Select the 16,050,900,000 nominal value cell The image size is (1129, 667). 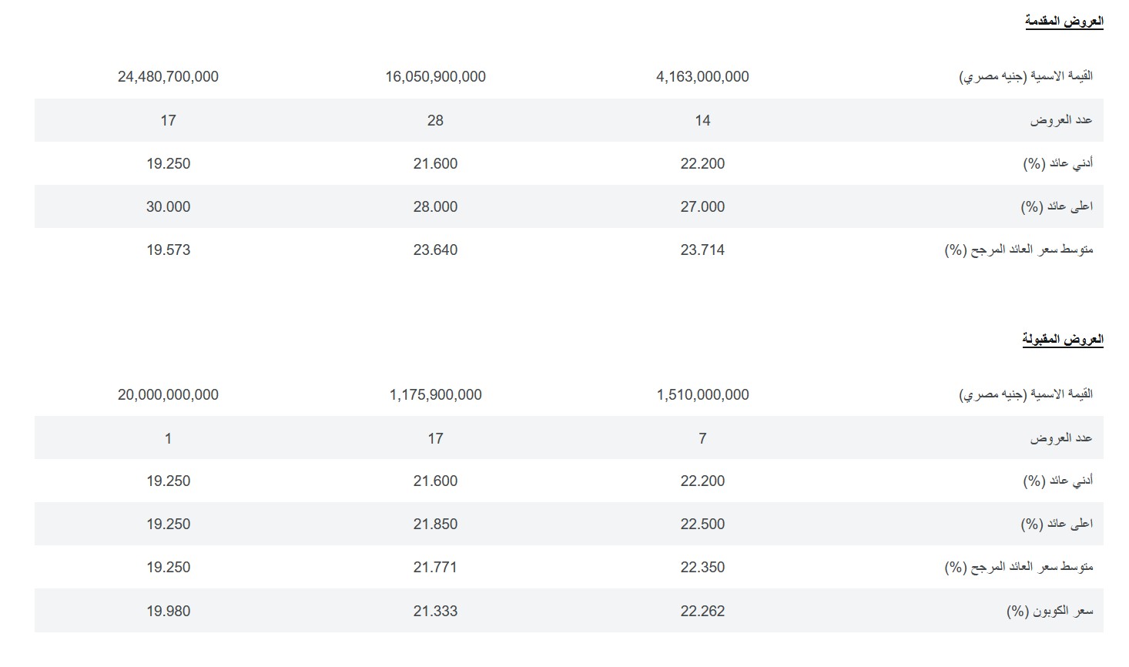(435, 76)
